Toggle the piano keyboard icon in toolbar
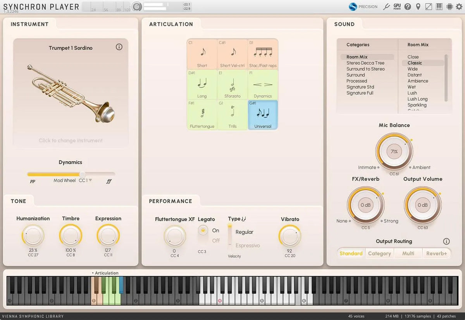 [x=439, y=7]
